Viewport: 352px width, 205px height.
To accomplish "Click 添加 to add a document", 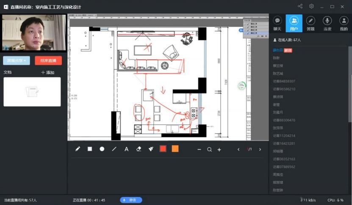I will [x=48, y=73].
